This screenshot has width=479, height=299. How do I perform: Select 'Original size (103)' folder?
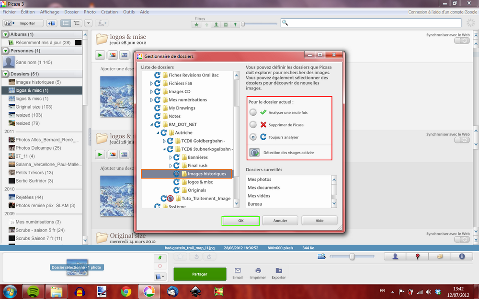(42, 107)
